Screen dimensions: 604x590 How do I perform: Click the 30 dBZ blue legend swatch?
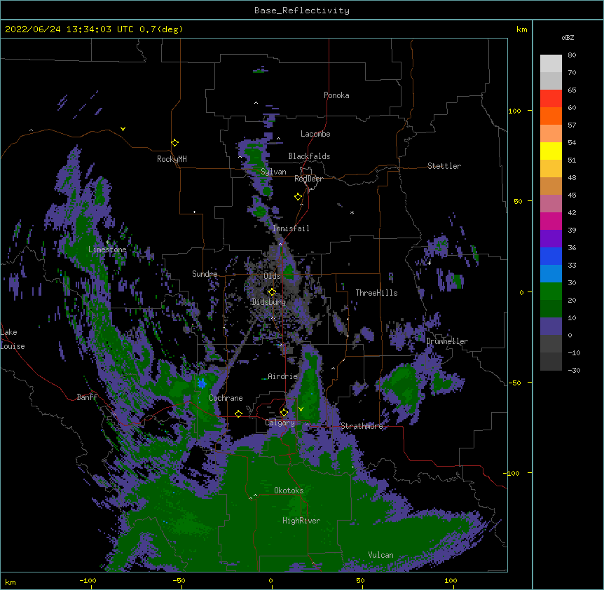click(551, 273)
